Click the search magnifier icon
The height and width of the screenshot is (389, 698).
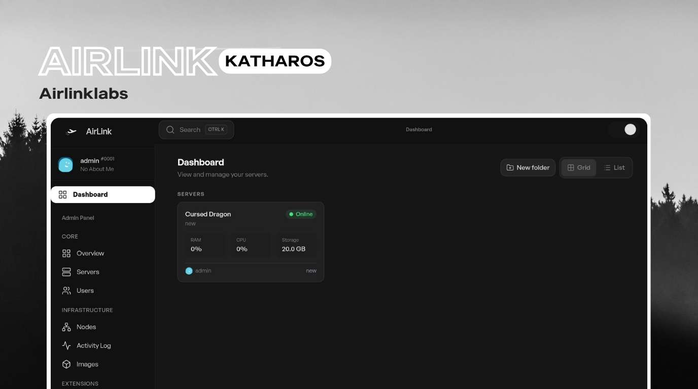(170, 130)
